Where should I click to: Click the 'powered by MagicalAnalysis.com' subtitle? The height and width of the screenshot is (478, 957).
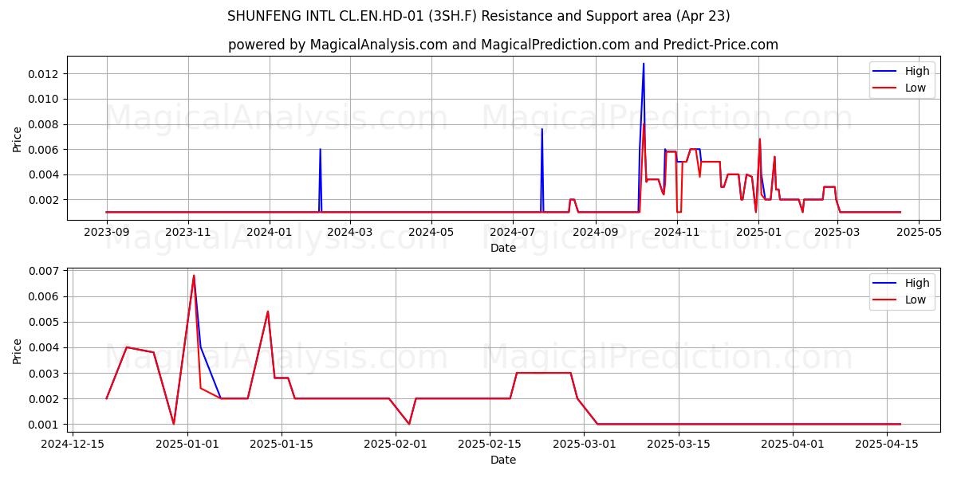(x=502, y=45)
